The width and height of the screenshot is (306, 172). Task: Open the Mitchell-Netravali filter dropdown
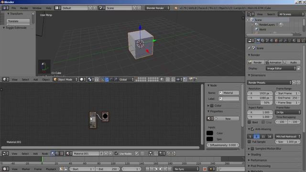288,136
